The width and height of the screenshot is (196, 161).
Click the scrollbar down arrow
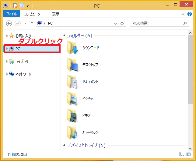click(190, 149)
